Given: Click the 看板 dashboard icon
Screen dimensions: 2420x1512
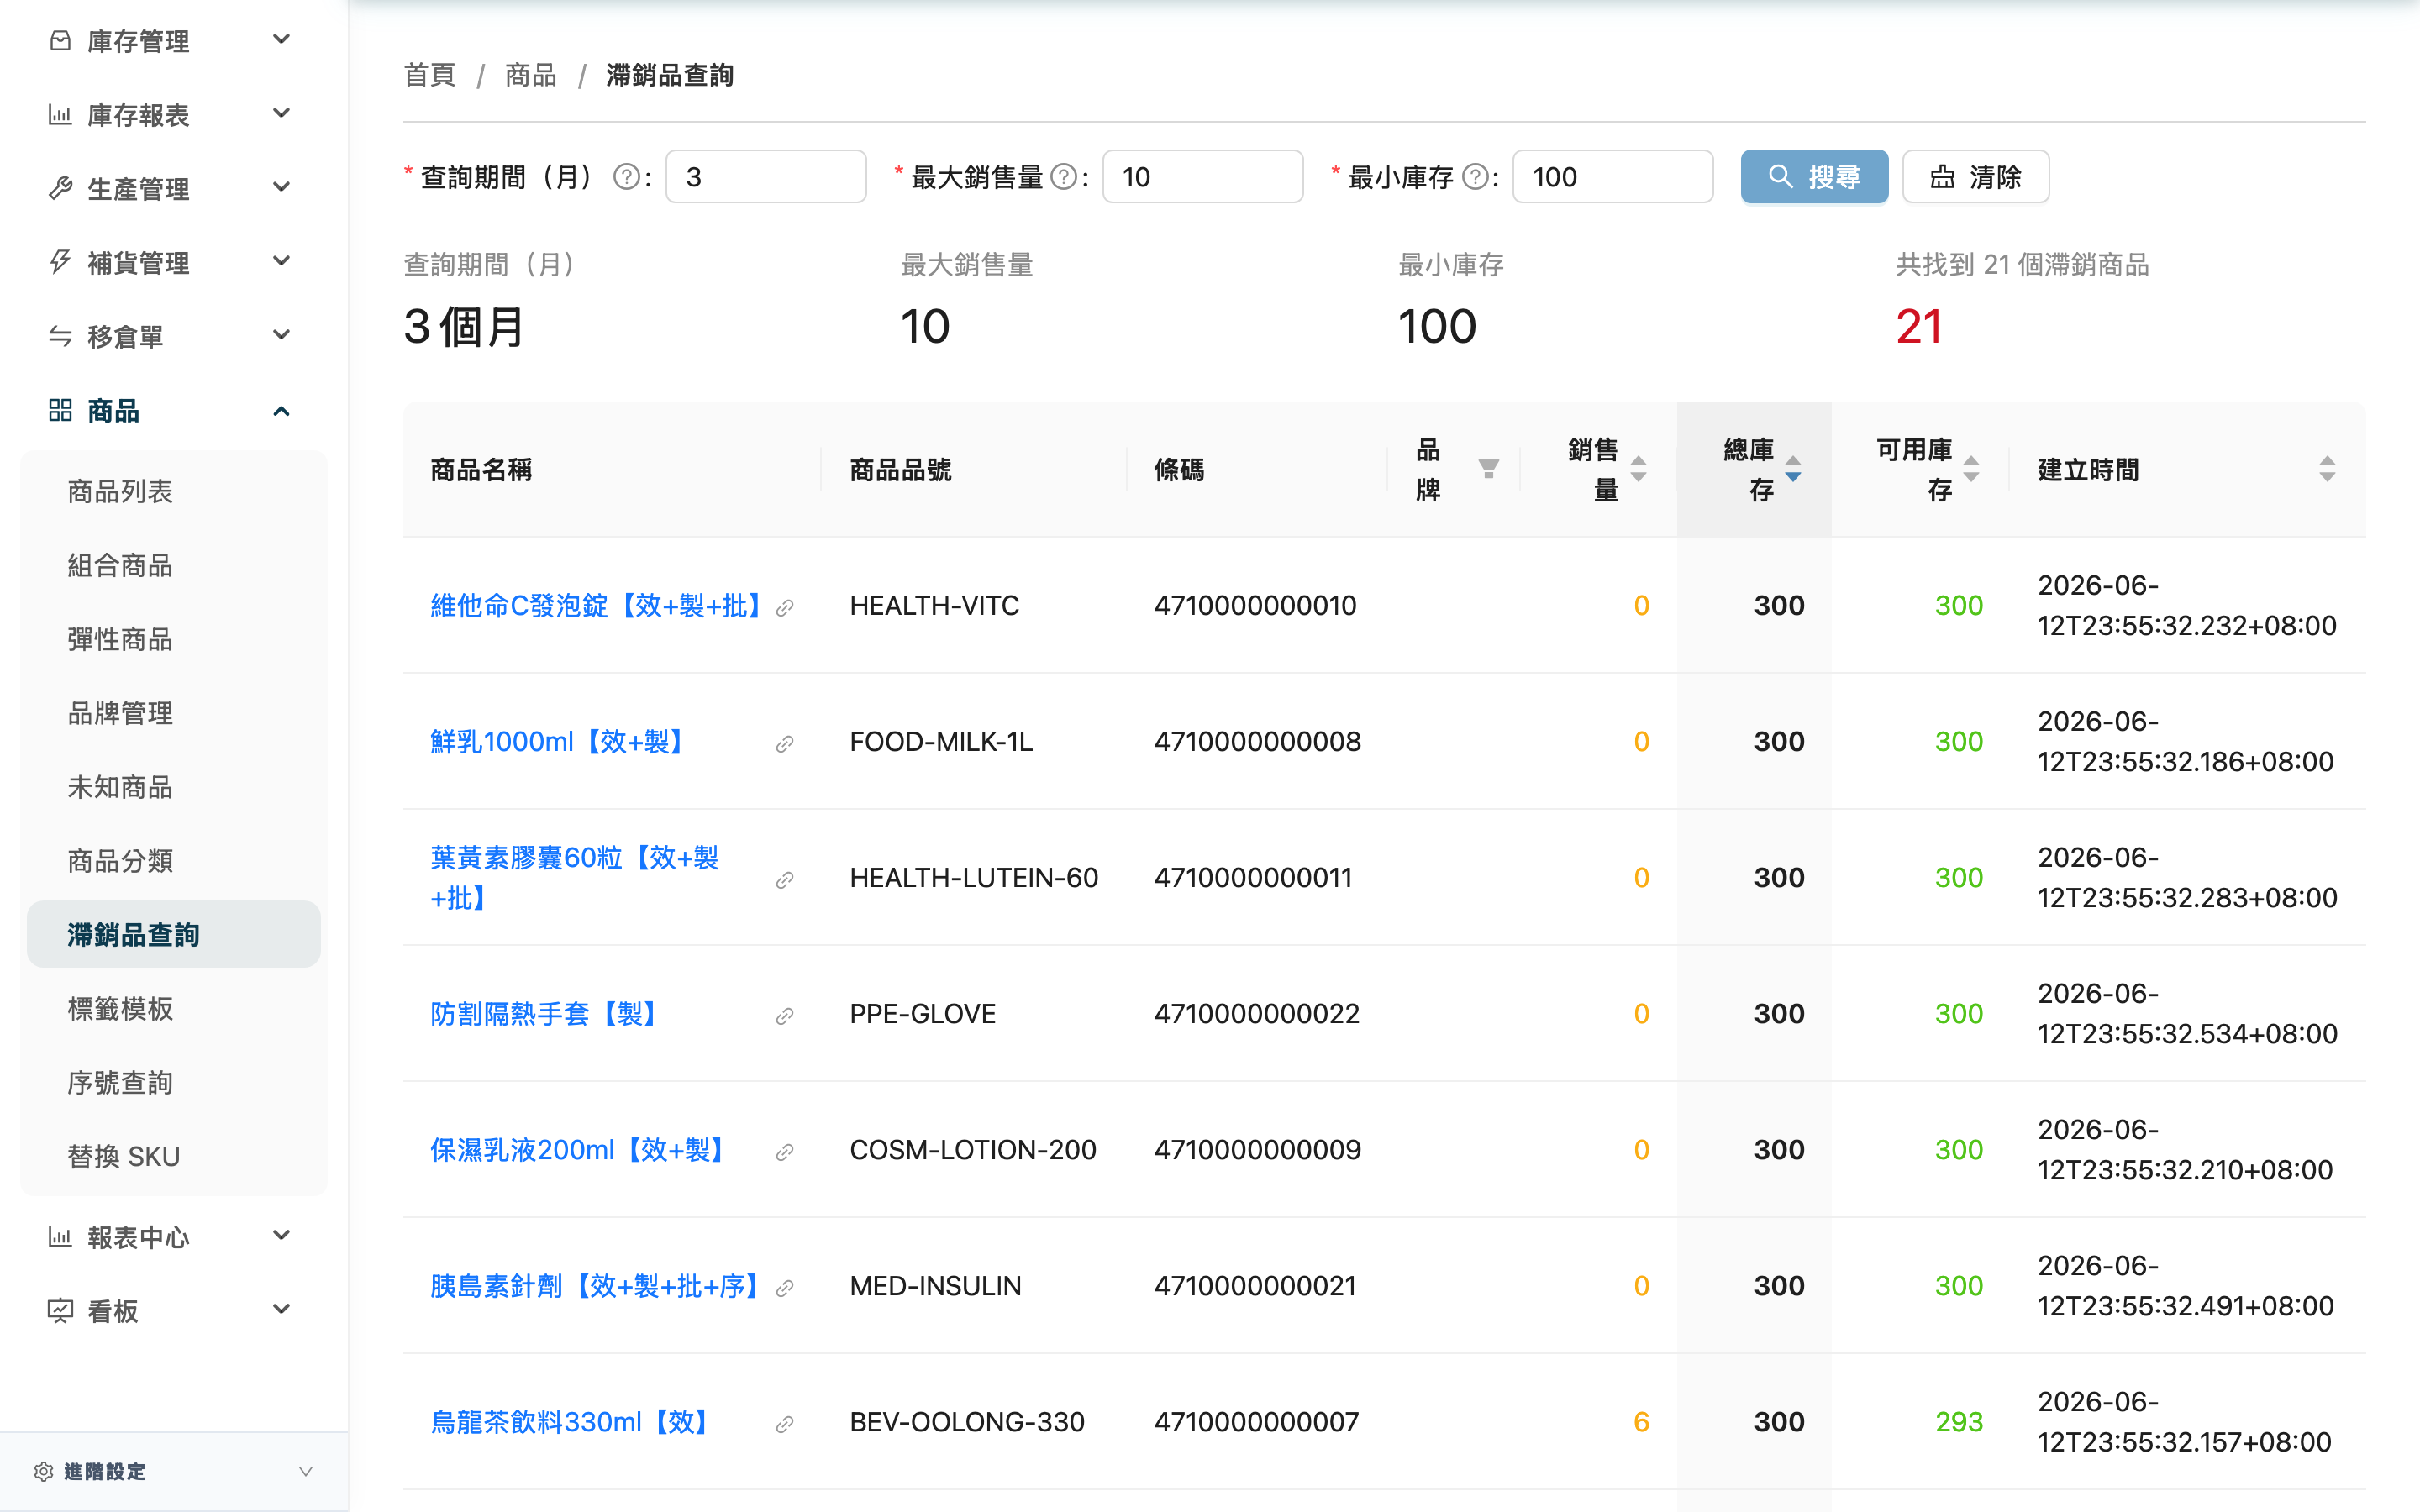Looking at the screenshot, I should click(60, 1311).
